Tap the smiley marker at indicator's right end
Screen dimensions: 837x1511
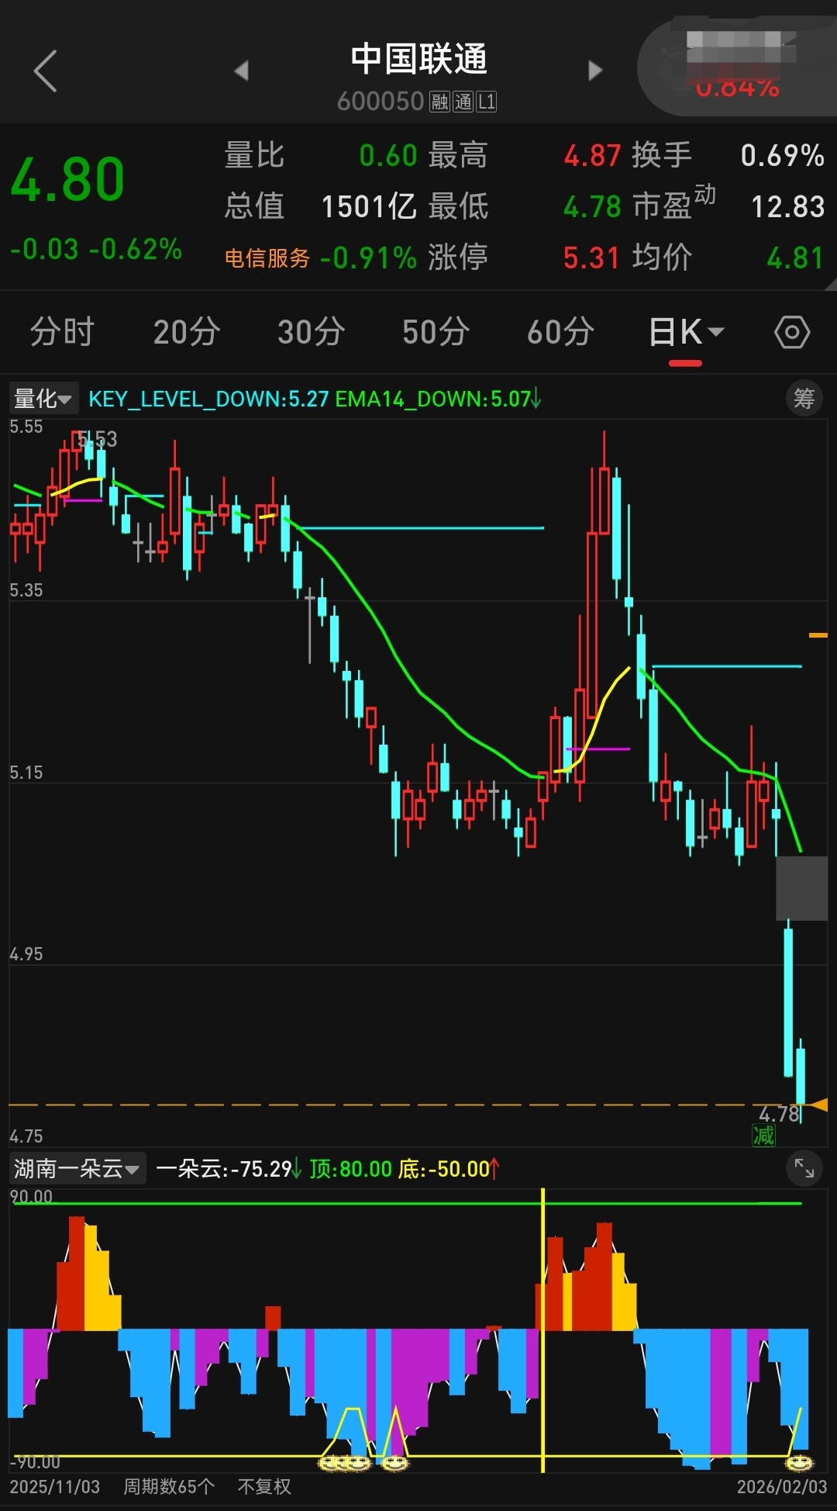pyautogui.click(x=799, y=1463)
